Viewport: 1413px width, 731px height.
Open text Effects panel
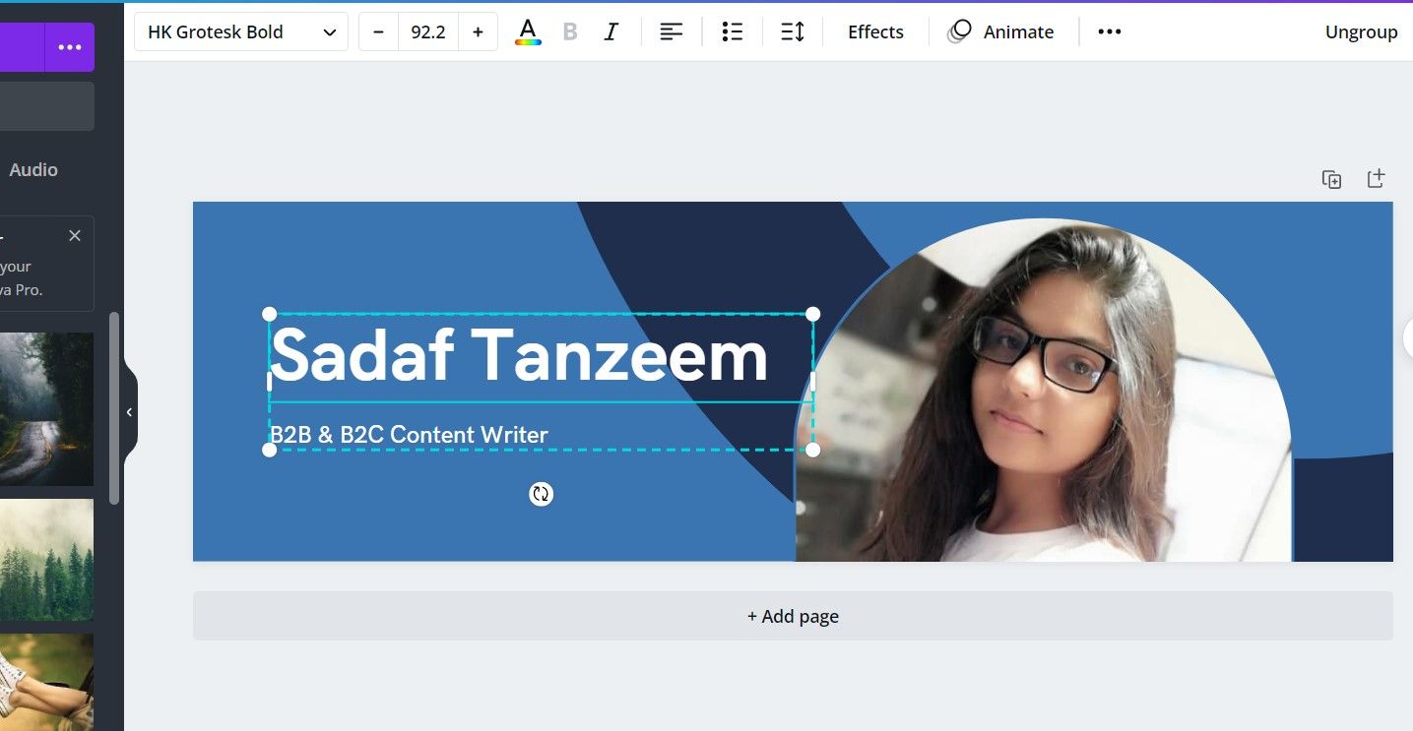click(x=875, y=31)
